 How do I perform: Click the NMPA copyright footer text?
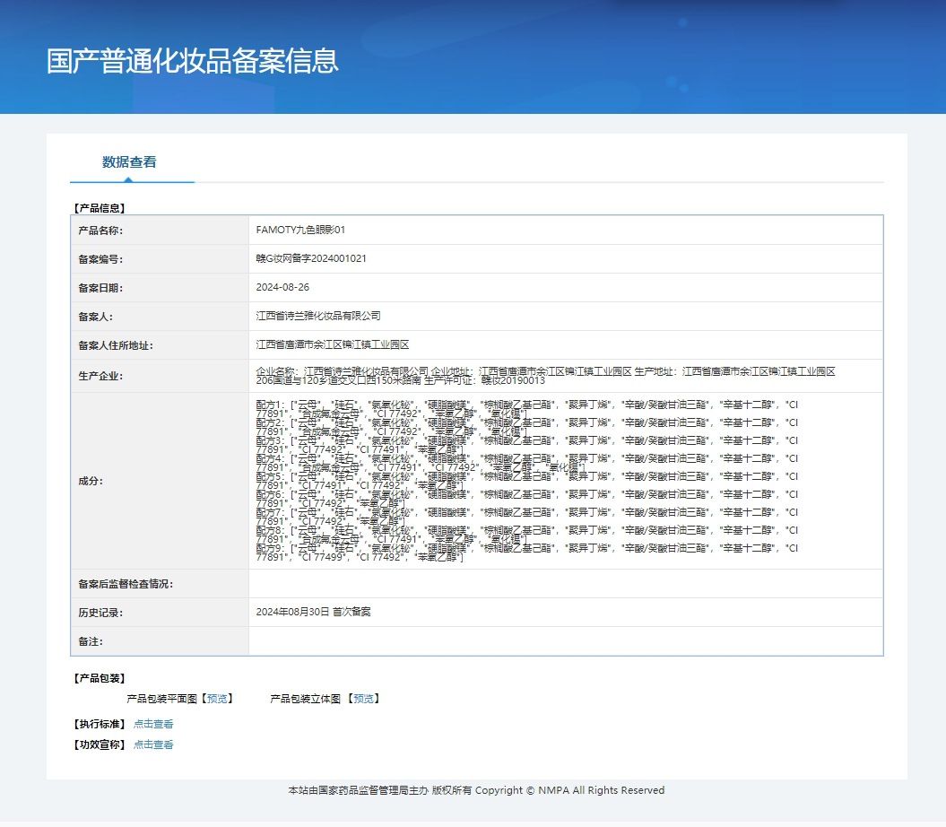tap(476, 790)
